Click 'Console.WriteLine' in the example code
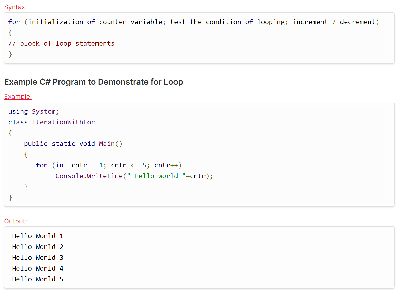 pyautogui.click(x=89, y=176)
